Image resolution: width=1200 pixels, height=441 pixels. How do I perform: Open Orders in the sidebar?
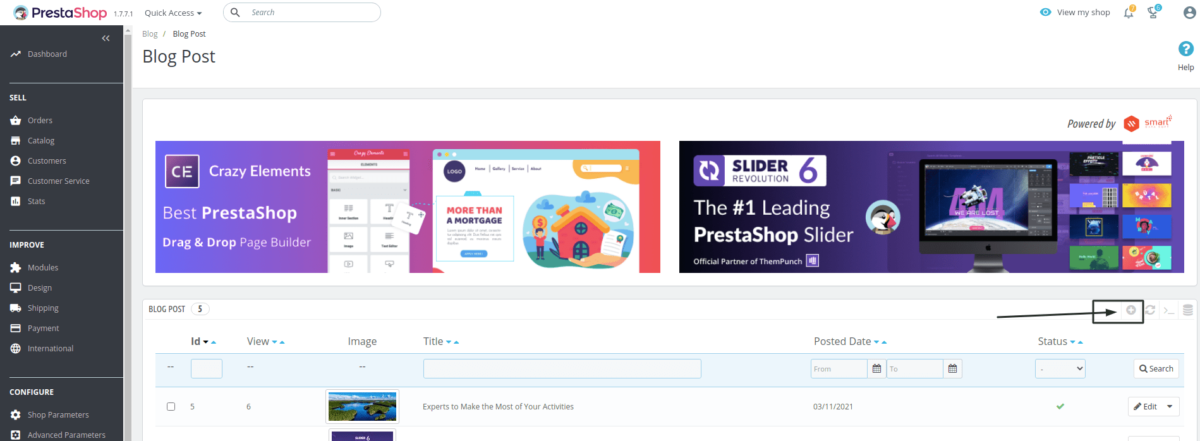[x=40, y=120]
